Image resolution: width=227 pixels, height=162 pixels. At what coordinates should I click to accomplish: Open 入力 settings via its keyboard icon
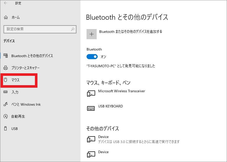point(6,92)
